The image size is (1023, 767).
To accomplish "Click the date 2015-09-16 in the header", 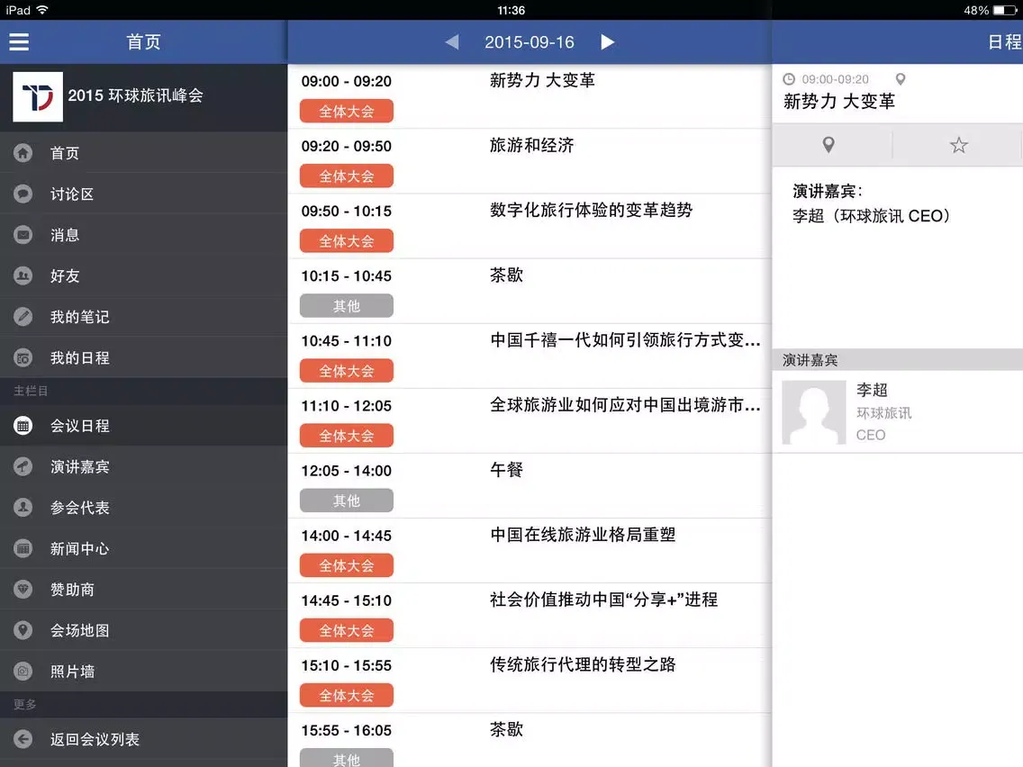I will point(530,42).
